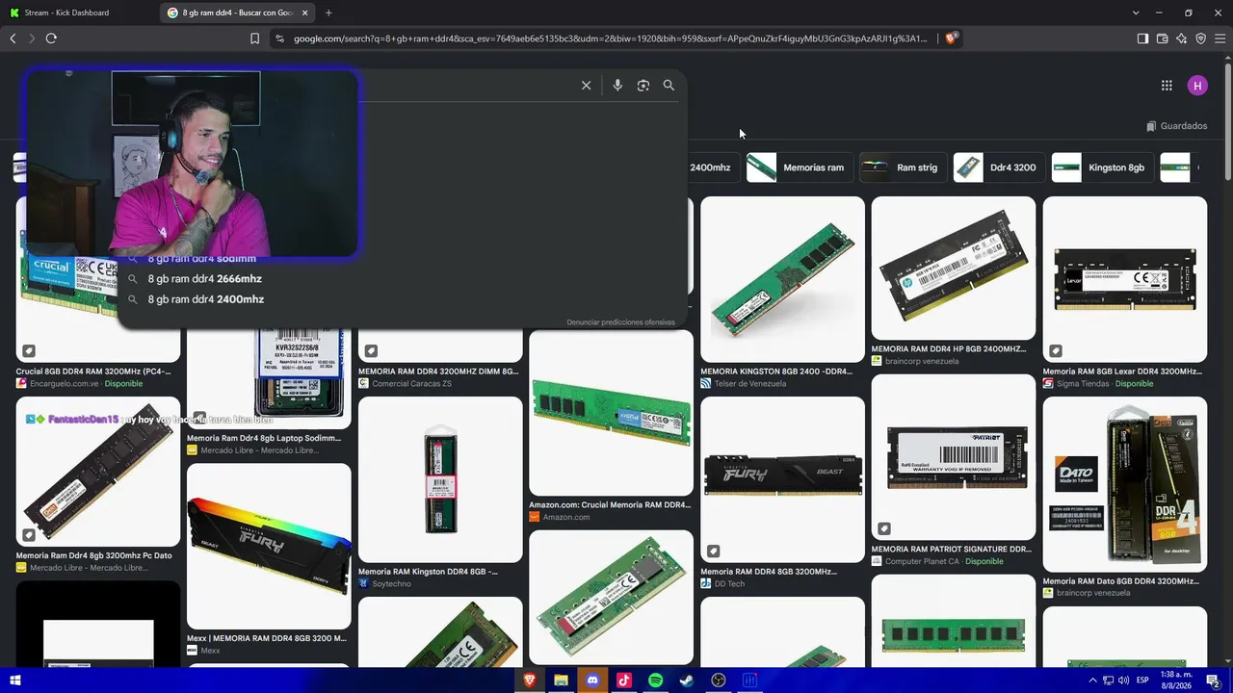Open Guardados saved items
The width and height of the screenshot is (1233, 693).
click(1176, 126)
